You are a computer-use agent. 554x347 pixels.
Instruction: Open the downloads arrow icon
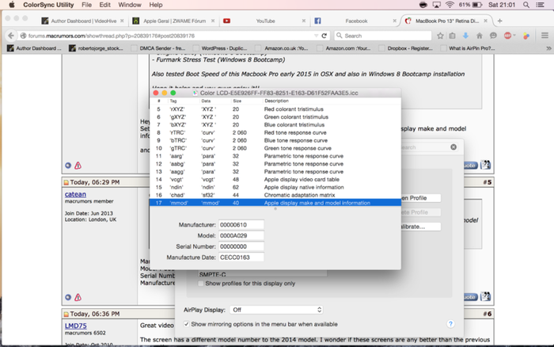(465, 36)
